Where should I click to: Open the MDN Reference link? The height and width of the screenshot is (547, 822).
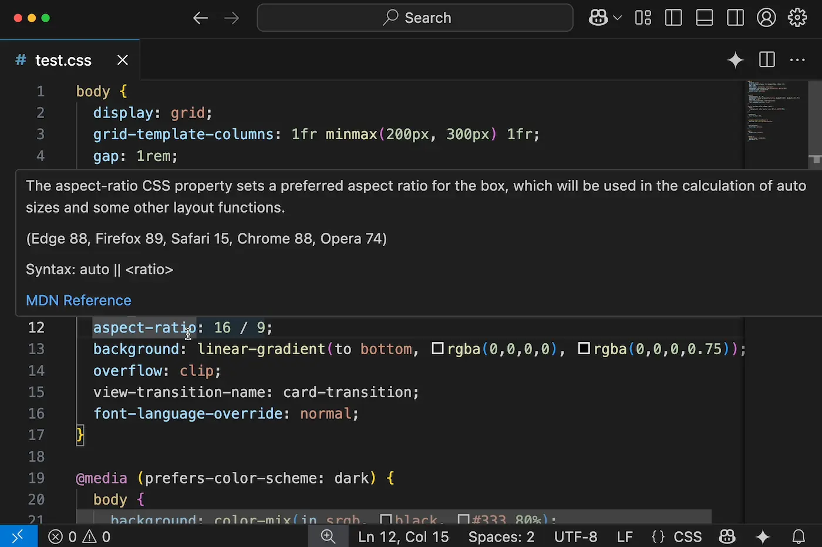coord(78,300)
